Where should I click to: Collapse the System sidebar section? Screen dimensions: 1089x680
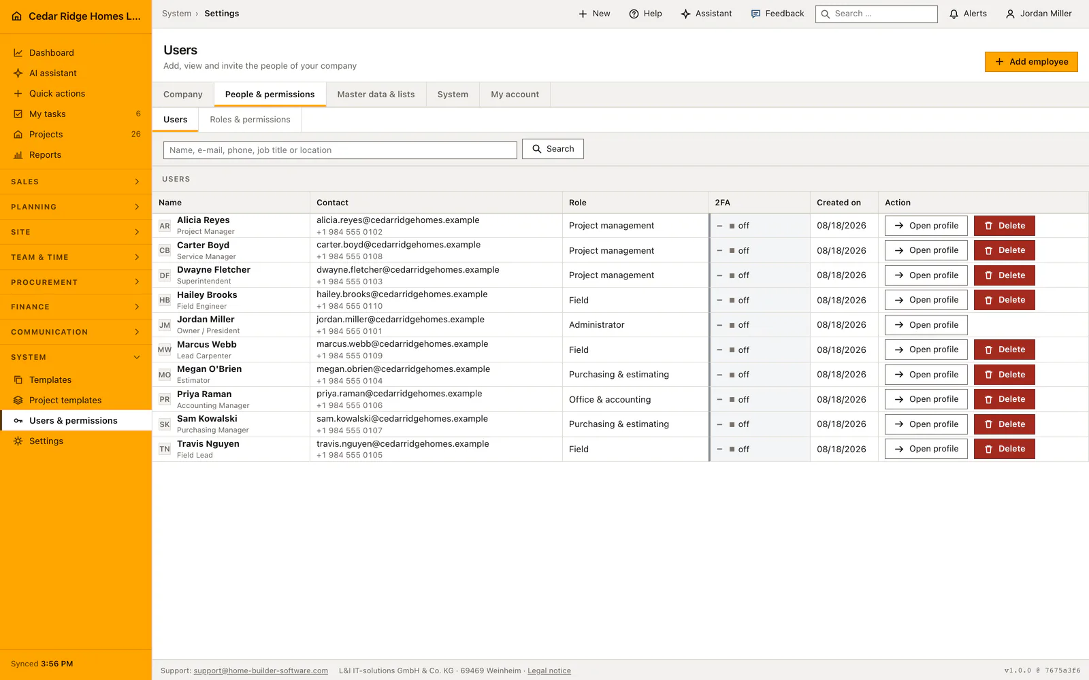pos(76,357)
